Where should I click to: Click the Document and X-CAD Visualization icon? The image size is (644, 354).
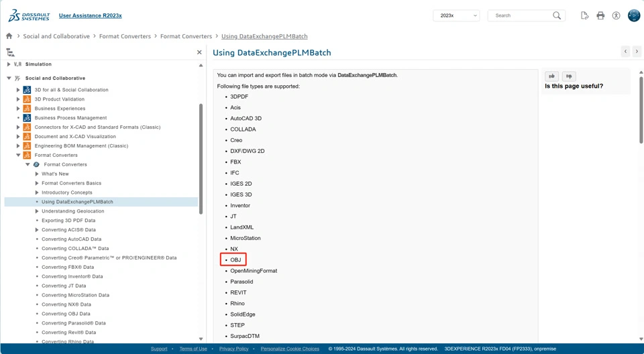click(x=27, y=136)
